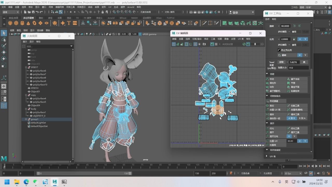
Task: Collapse the body group in Outliner
Action: pos(26,109)
